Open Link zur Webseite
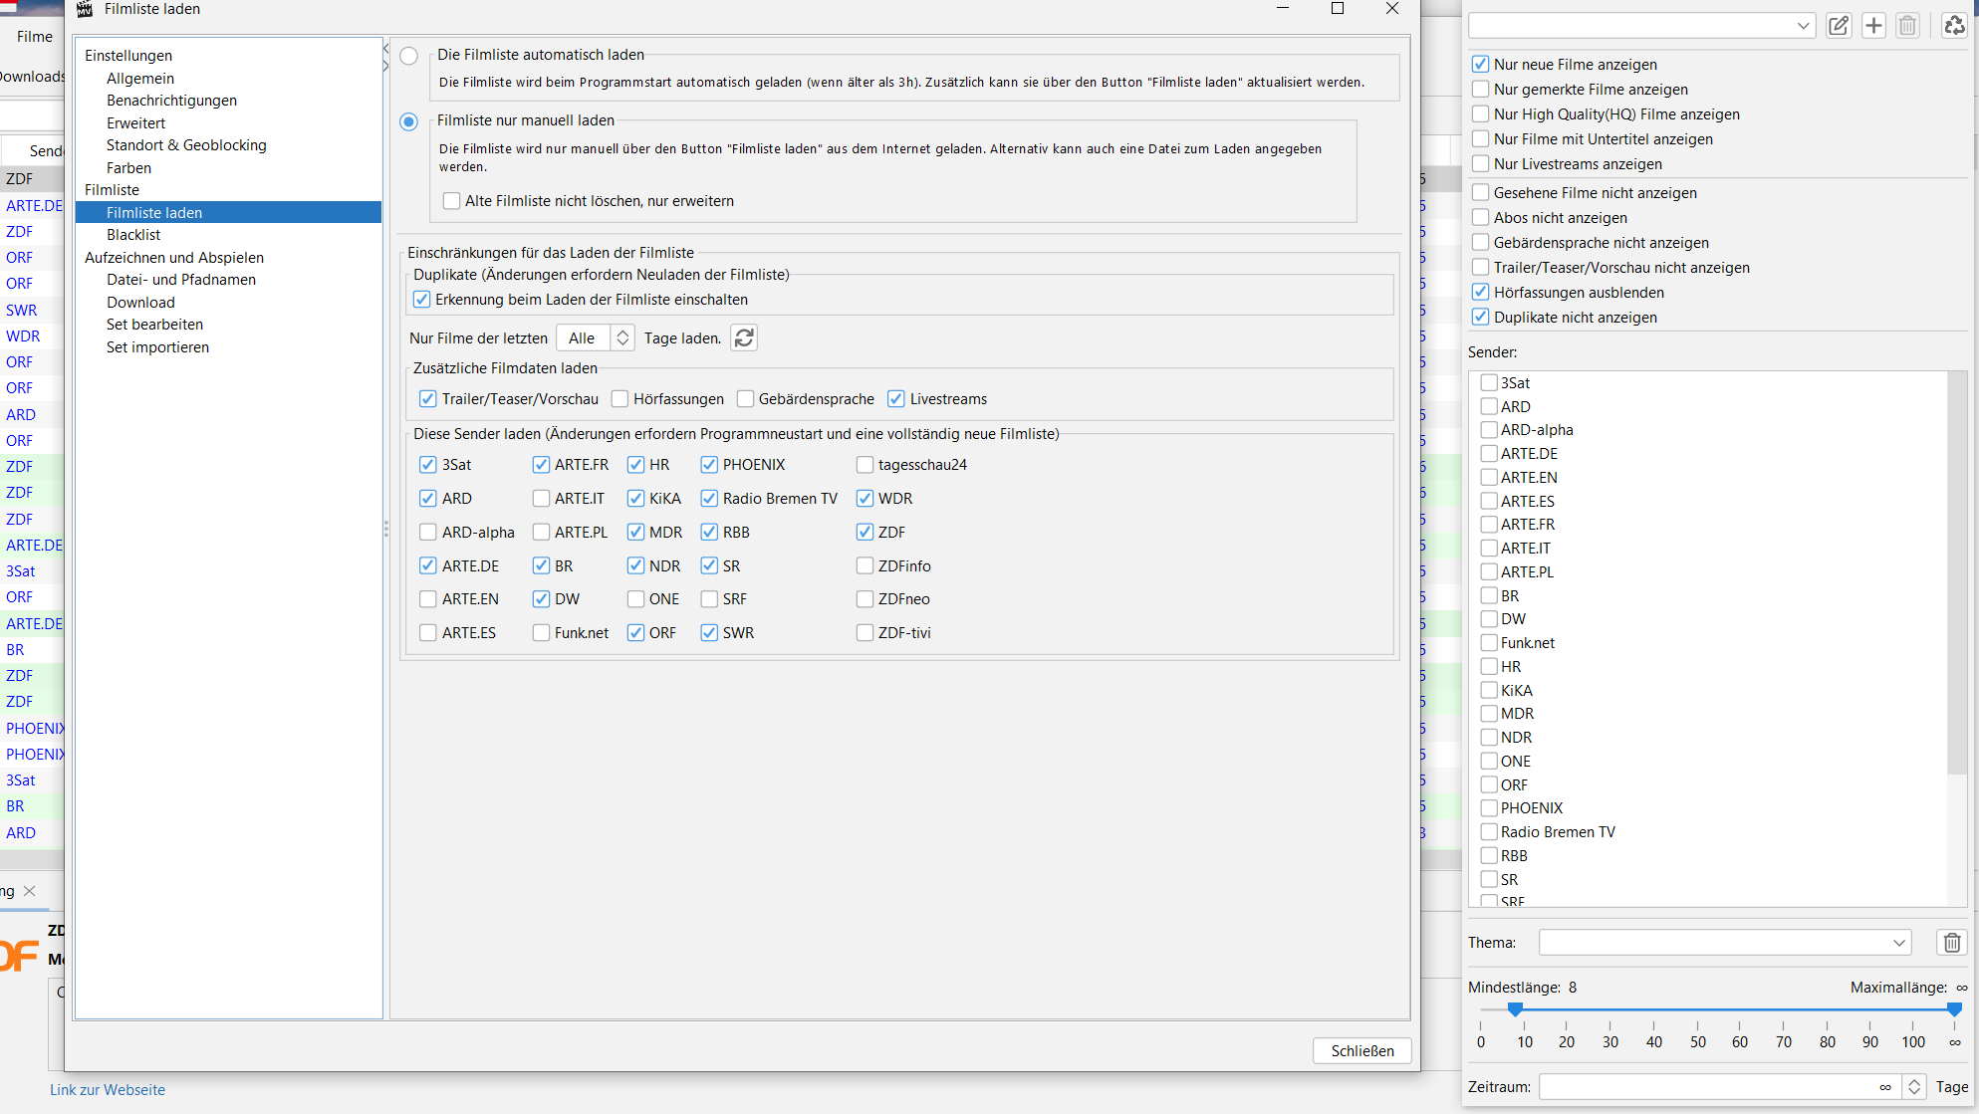The image size is (1979, 1114). tap(108, 1090)
